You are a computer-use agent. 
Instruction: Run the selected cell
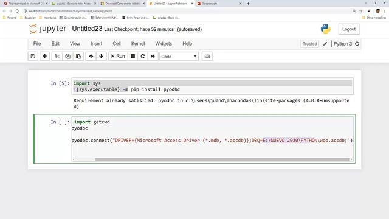(118, 57)
